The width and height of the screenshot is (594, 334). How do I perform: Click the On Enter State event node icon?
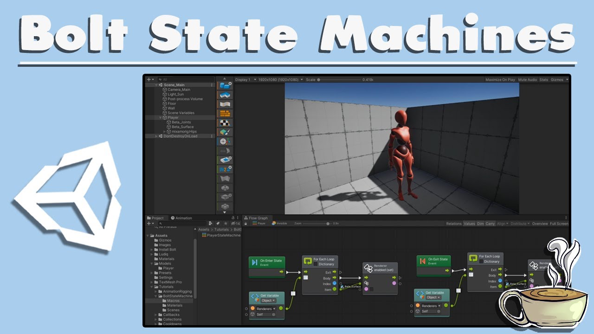click(254, 263)
